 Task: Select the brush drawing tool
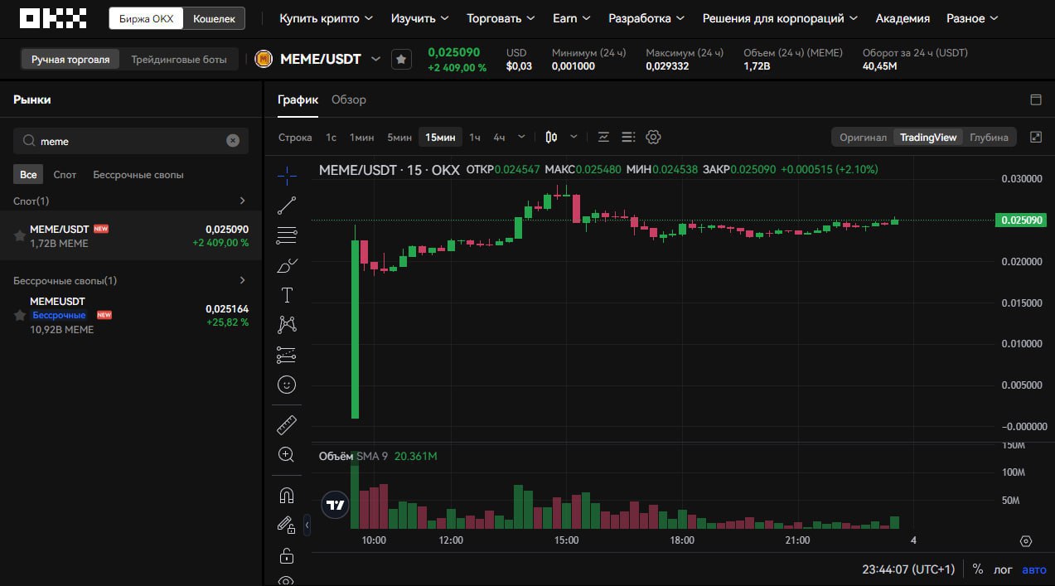pyautogui.click(x=287, y=265)
